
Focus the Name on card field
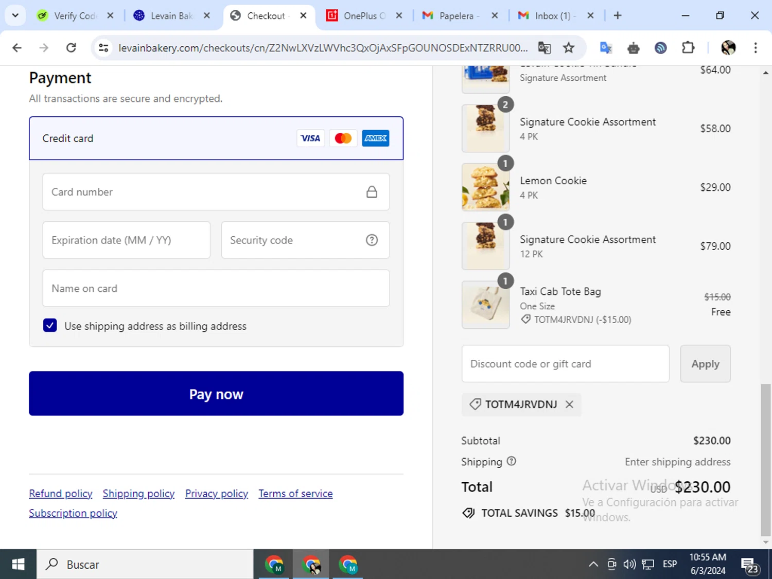(x=216, y=289)
